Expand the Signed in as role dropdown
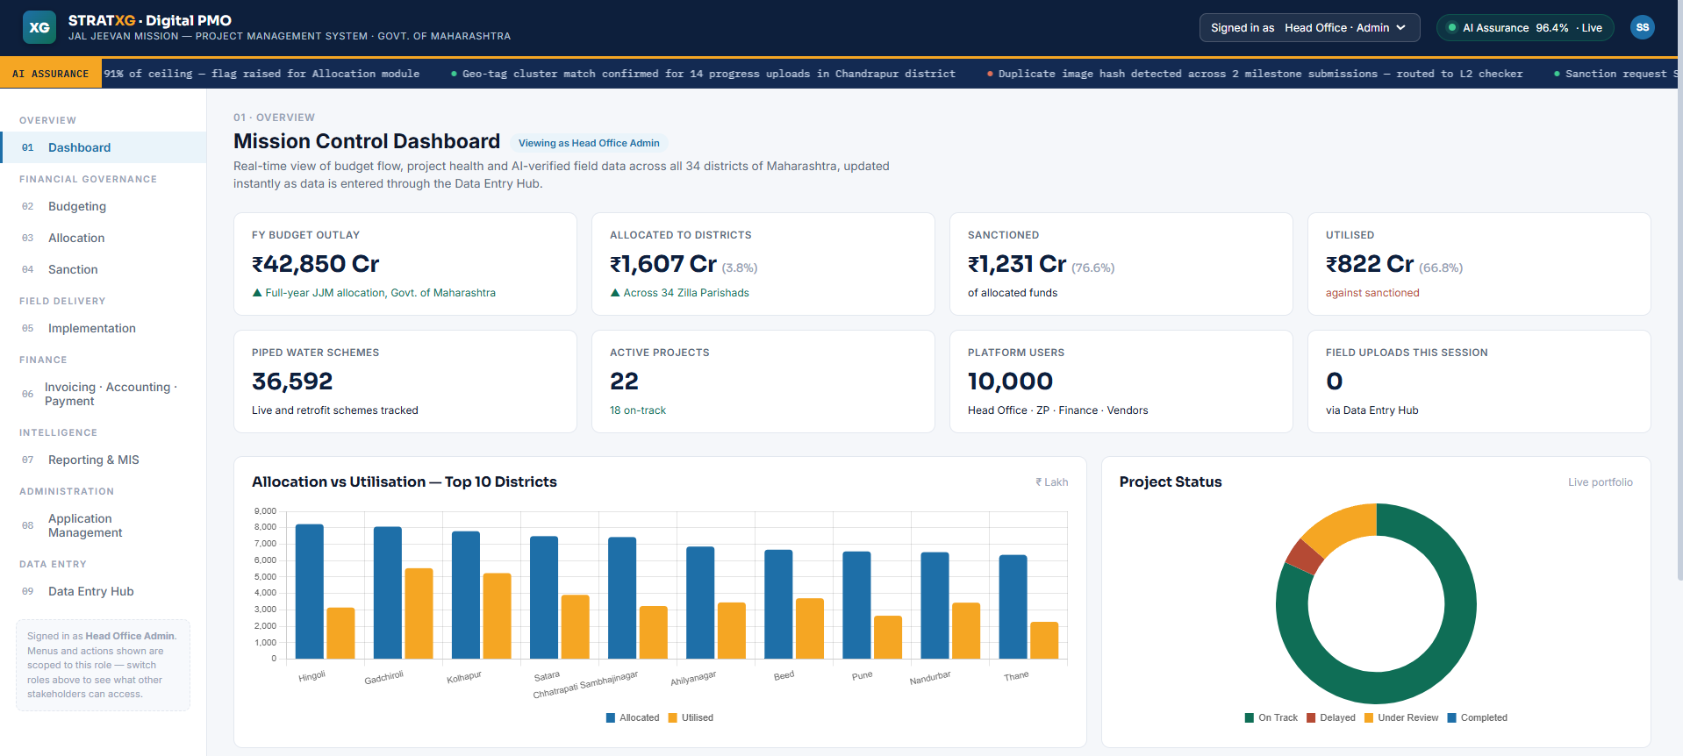Screen dimensions: 1683x756 [1308, 28]
